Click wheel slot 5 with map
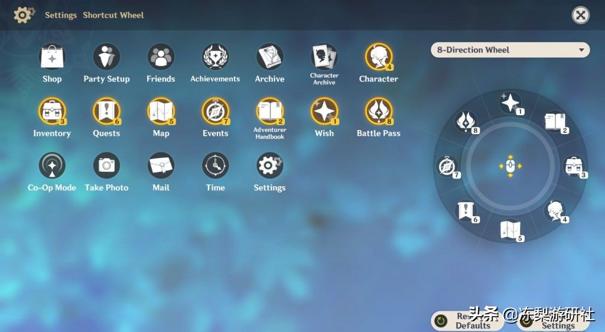605x332 pixels. point(511,230)
